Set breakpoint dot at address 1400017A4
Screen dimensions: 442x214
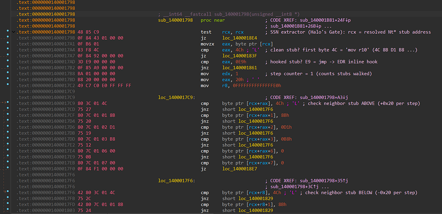click(8, 48)
